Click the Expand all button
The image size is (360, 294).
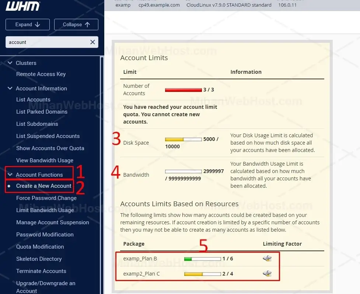[28, 25]
